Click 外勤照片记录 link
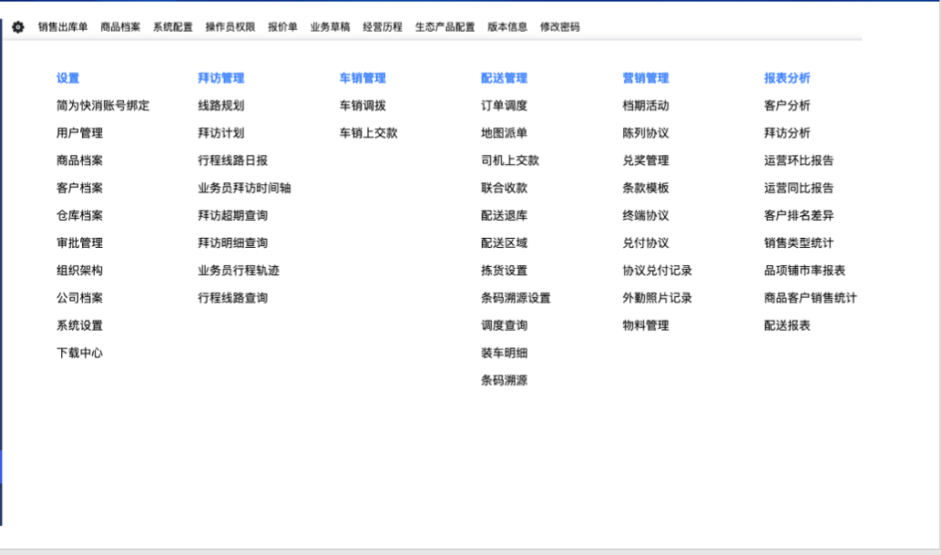This screenshot has height=555, width=941. (x=657, y=298)
